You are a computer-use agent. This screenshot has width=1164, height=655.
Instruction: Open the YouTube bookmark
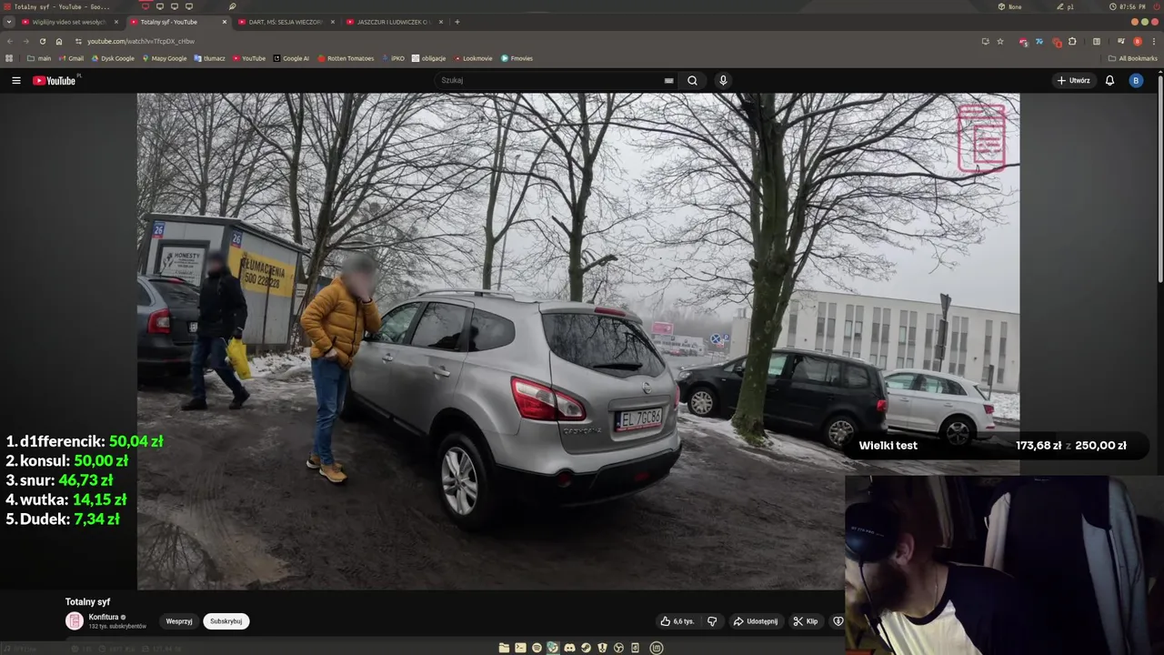(x=249, y=58)
